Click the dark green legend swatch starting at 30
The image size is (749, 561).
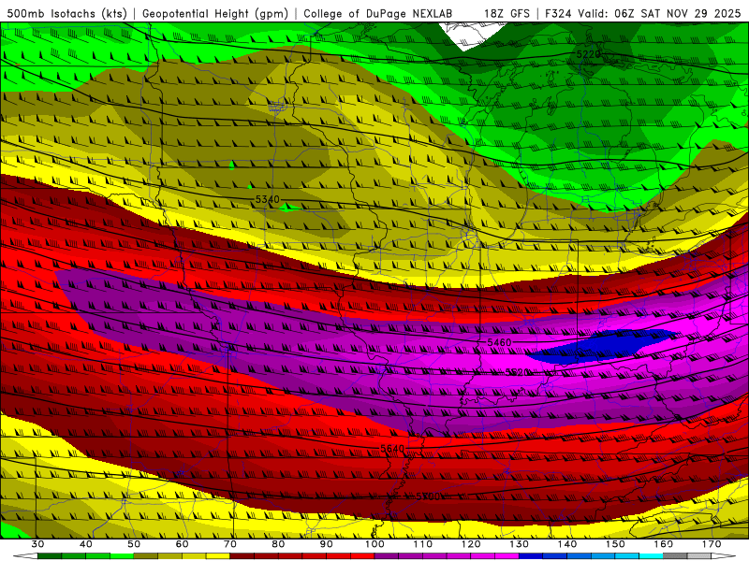[x=50, y=556]
